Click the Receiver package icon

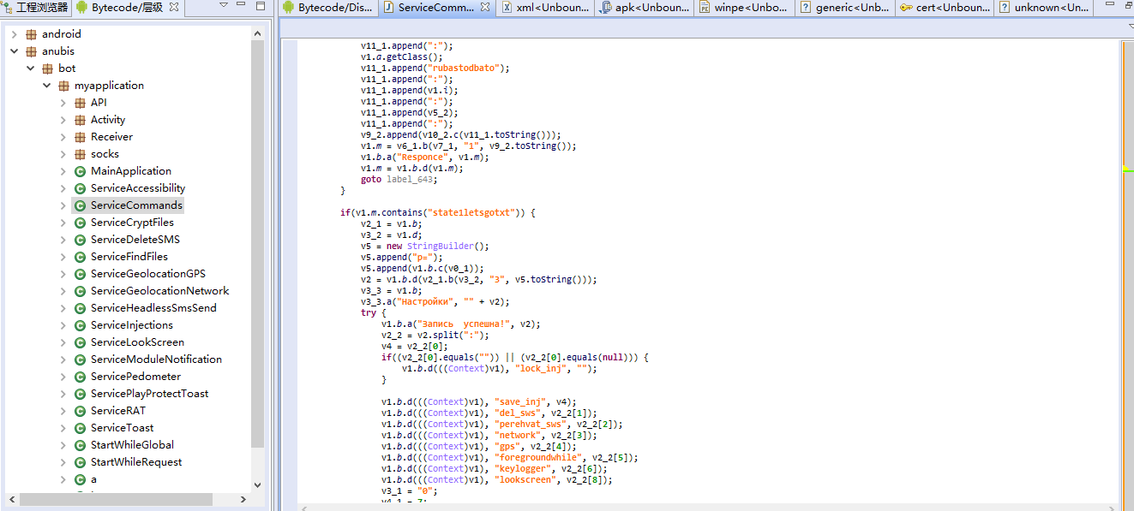tap(81, 137)
